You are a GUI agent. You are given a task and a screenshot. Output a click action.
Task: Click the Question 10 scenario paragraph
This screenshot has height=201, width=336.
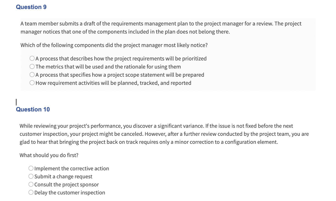point(164,134)
